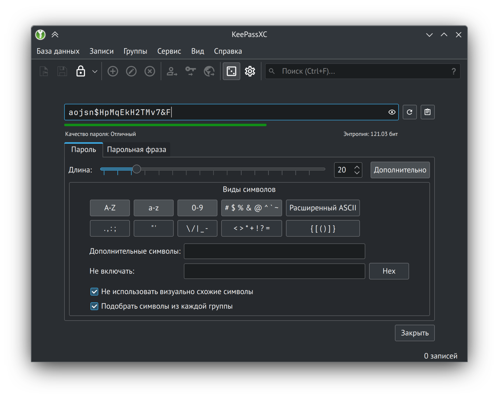
Task: Click the Не включать input field
Action: click(275, 271)
